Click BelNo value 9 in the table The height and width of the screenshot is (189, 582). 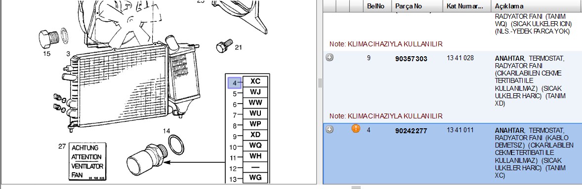[369, 58]
